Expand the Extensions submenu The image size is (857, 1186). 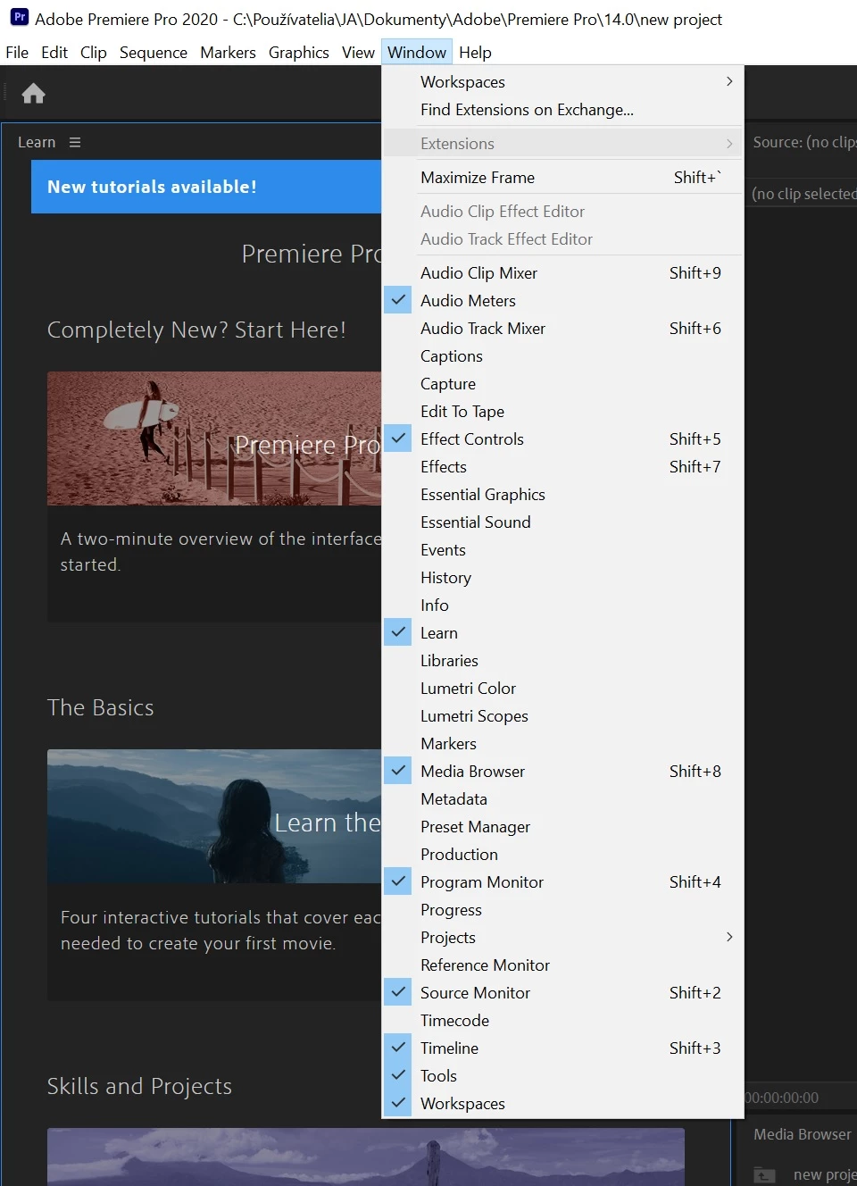tap(562, 144)
